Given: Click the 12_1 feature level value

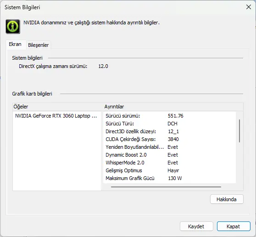Looking at the screenshot, I should click(x=173, y=131).
